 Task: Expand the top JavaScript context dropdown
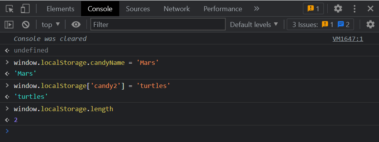click(51, 25)
